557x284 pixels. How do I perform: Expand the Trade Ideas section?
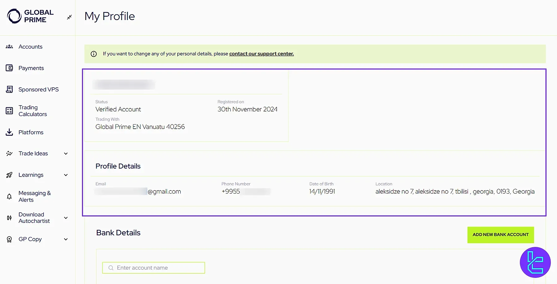pyautogui.click(x=66, y=153)
